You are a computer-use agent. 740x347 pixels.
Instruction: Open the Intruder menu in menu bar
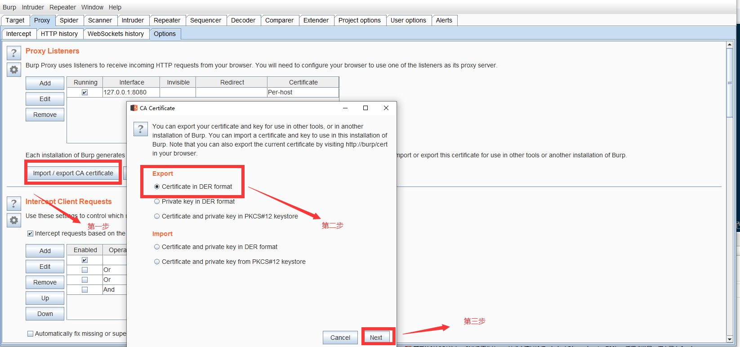(33, 7)
